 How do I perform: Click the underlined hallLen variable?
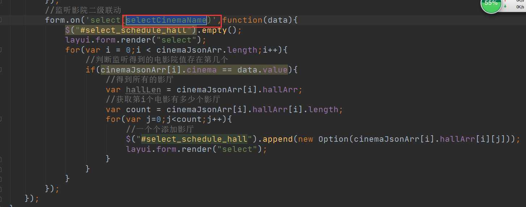click(x=143, y=89)
